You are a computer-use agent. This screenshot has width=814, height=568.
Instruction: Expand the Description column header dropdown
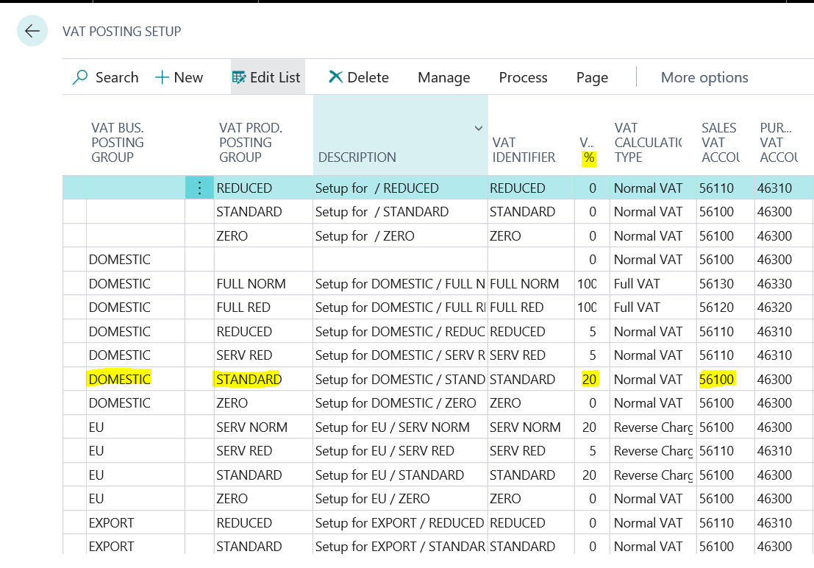pyautogui.click(x=479, y=129)
